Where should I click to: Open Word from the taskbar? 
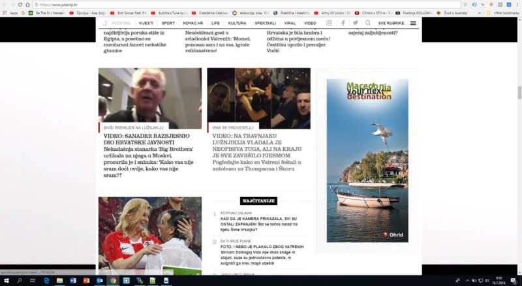(73, 281)
